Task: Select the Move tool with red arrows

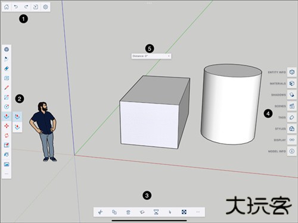Action: coord(7,126)
